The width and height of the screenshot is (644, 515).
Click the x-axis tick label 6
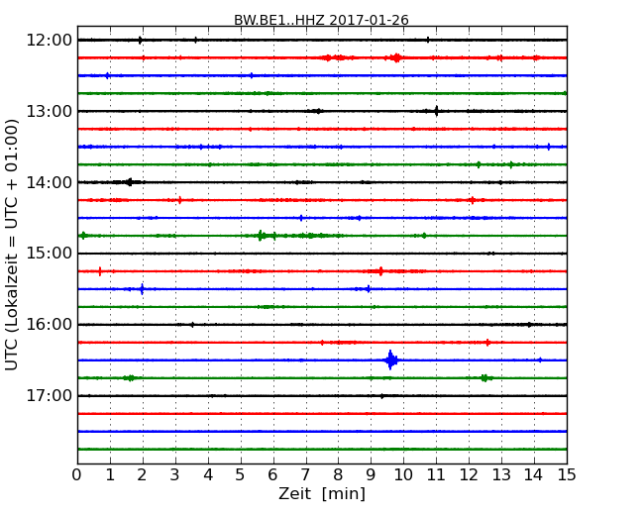coord(273,475)
